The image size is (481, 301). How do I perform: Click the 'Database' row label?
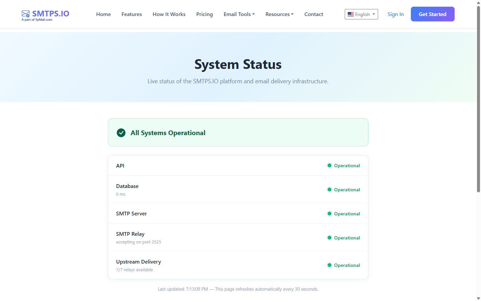[x=127, y=186]
